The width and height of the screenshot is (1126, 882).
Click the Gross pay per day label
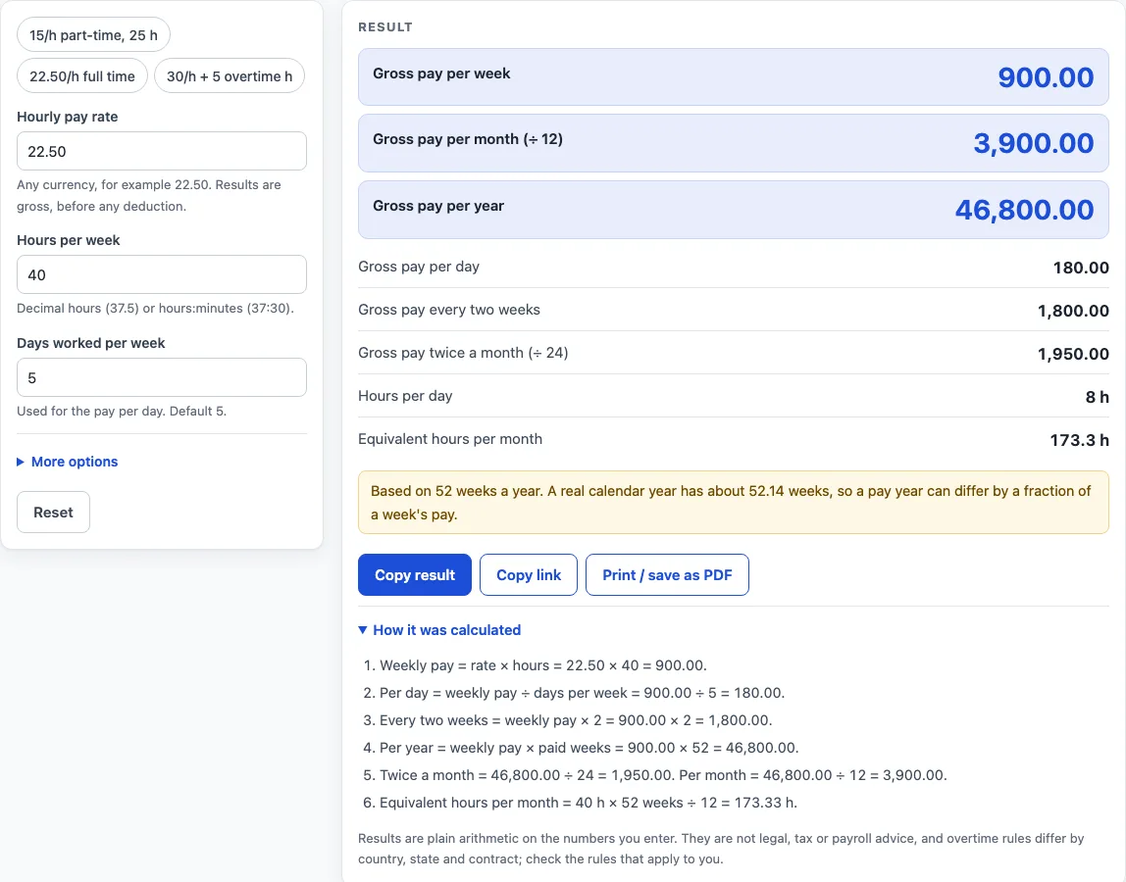coord(419,267)
